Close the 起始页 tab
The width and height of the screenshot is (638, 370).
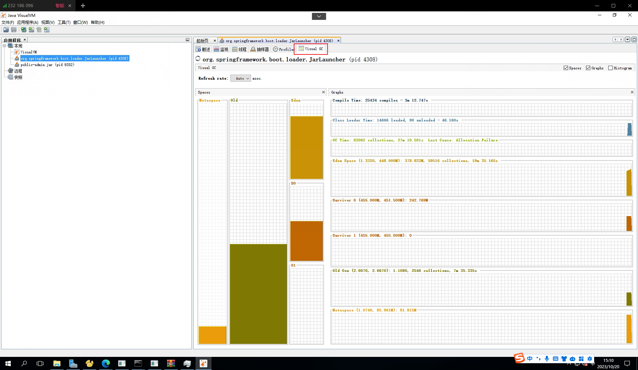pos(215,41)
